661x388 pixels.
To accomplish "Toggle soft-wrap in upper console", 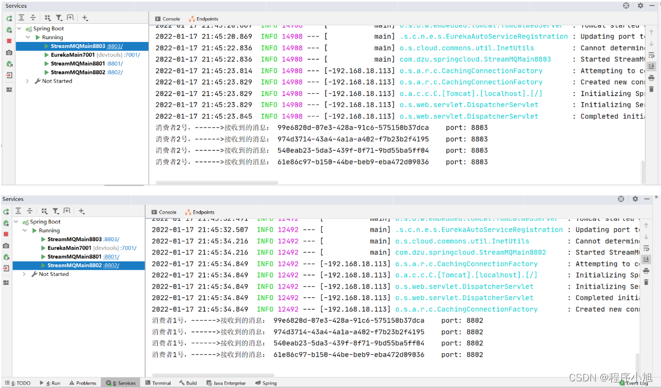I will point(651,55).
